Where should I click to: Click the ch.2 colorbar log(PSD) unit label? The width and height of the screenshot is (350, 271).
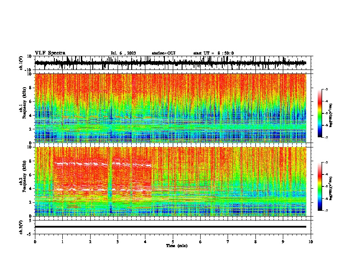331,189
